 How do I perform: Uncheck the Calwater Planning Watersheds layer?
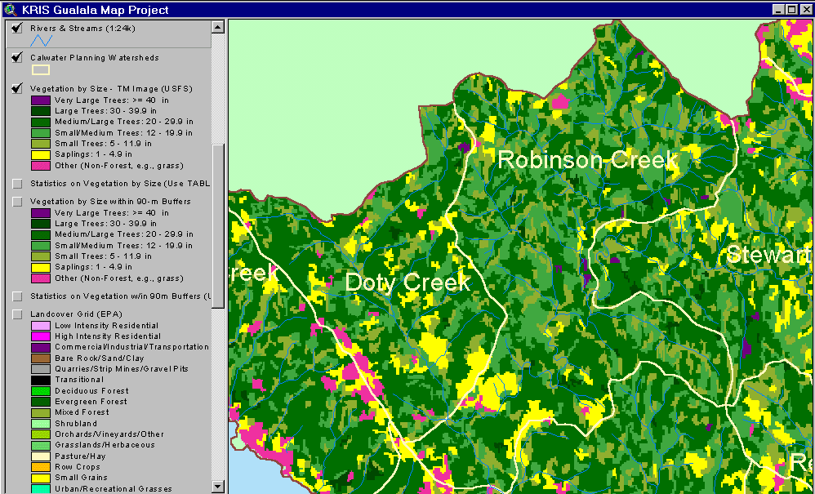click(x=17, y=58)
